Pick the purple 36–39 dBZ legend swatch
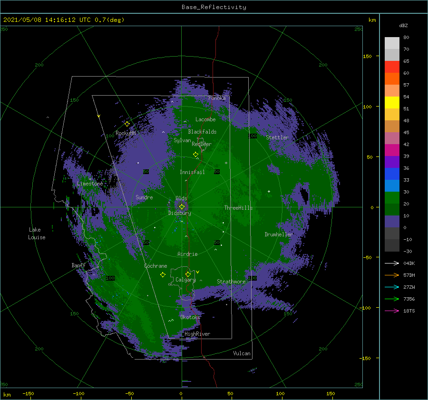The width and height of the screenshot is (428, 400). (x=392, y=162)
